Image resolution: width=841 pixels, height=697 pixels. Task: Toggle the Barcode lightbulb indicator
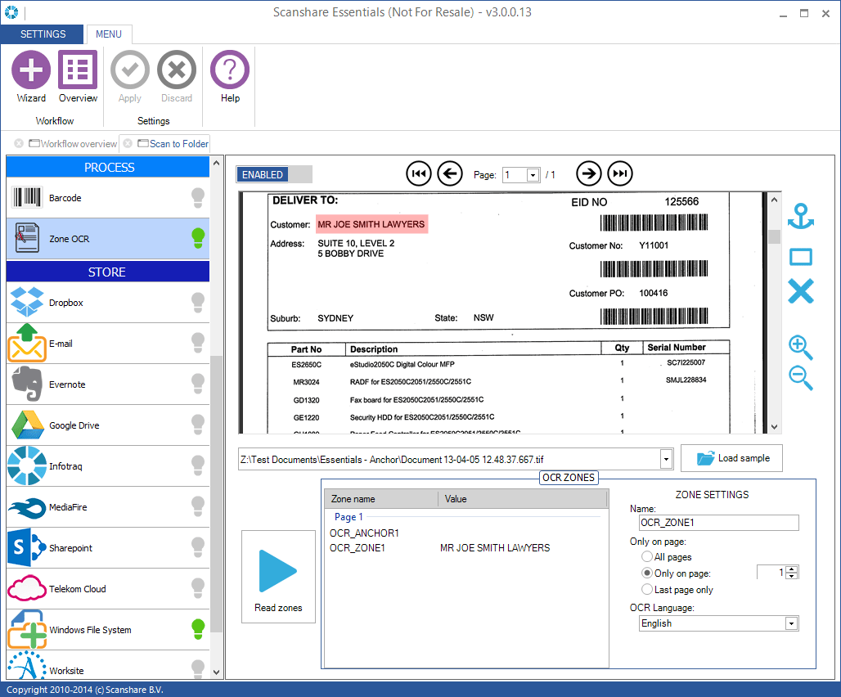coord(198,198)
